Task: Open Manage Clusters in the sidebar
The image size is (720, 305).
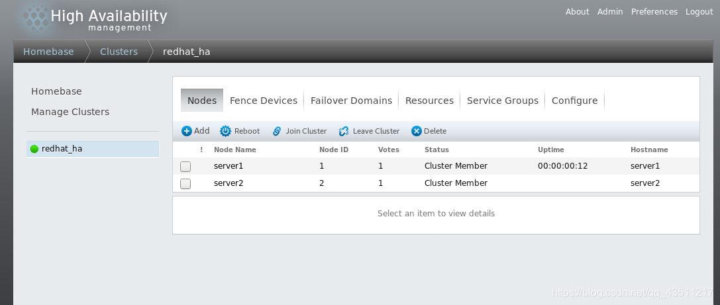Action: (70, 112)
